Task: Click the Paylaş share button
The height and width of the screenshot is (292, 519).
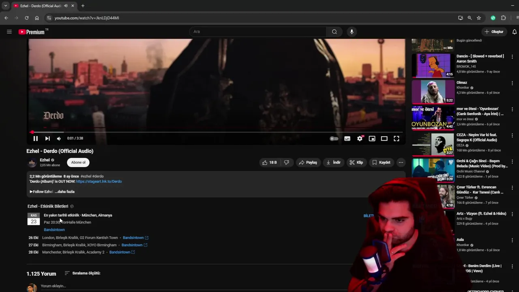Action: (x=308, y=162)
